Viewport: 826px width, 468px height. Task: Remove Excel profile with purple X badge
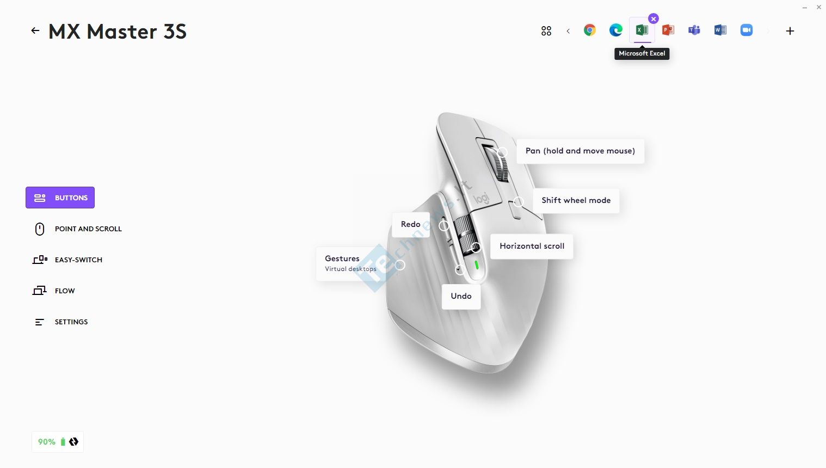point(654,19)
